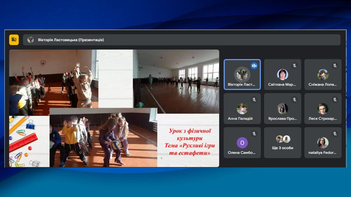This screenshot has width=351, height=197.
Task: Click muted microphone icon on Ярослава's tile
Action: (295, 100)
